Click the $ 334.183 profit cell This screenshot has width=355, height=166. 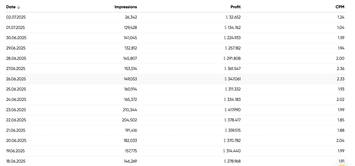pos(232,99)
